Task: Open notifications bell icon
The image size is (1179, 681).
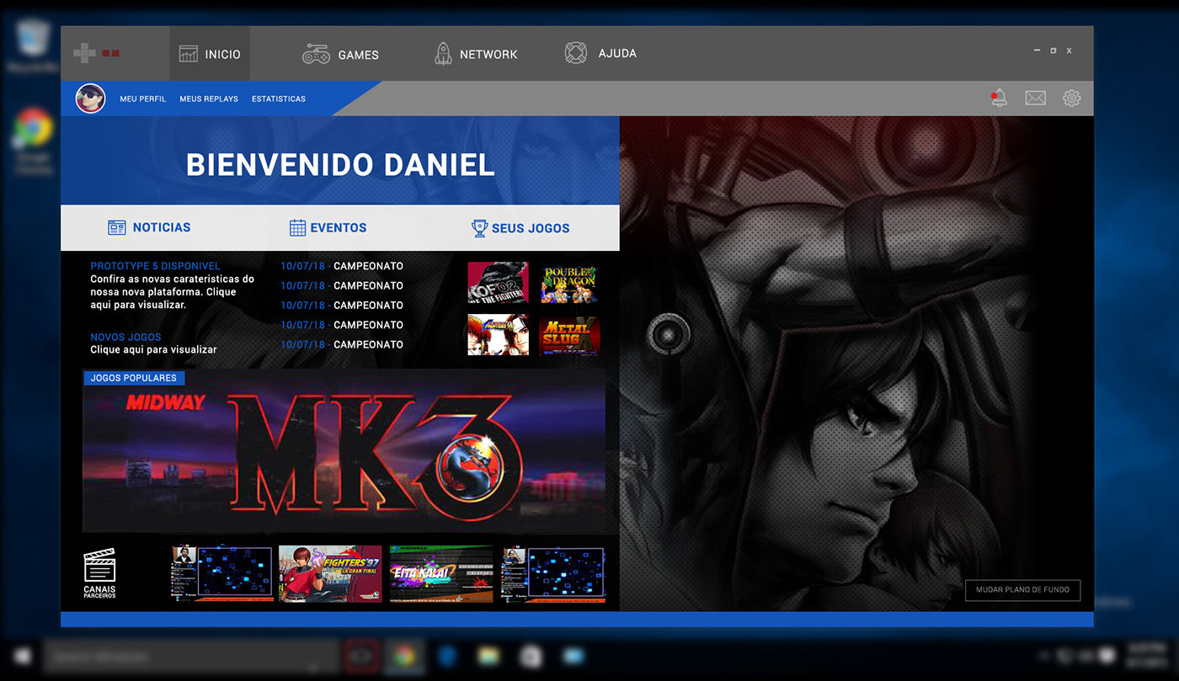Action: (999, 98)
